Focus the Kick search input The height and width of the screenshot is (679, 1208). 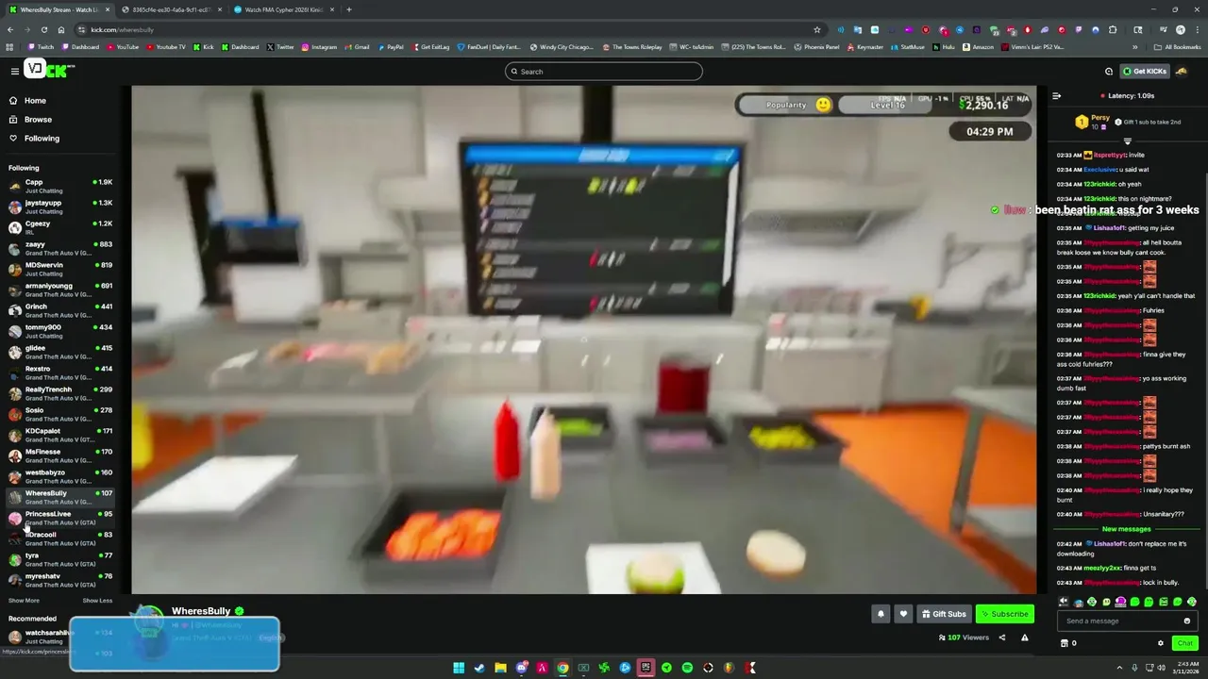[604, 72]
